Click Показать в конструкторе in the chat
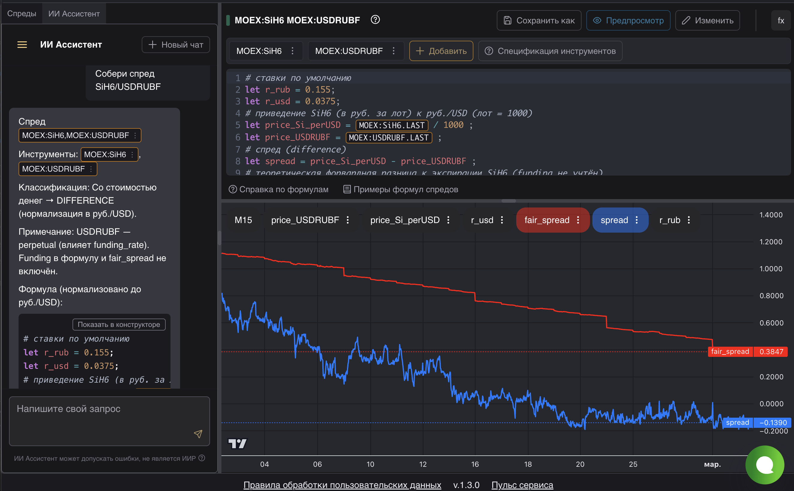 coord(119,325)
